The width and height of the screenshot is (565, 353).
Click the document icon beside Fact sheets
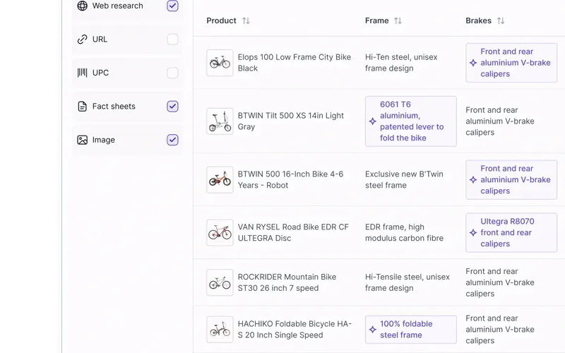(x=82, y=107)
